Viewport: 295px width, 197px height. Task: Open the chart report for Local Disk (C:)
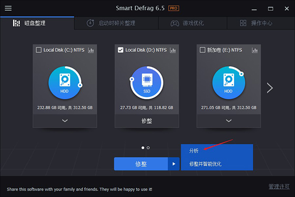(x=91, y=50)
